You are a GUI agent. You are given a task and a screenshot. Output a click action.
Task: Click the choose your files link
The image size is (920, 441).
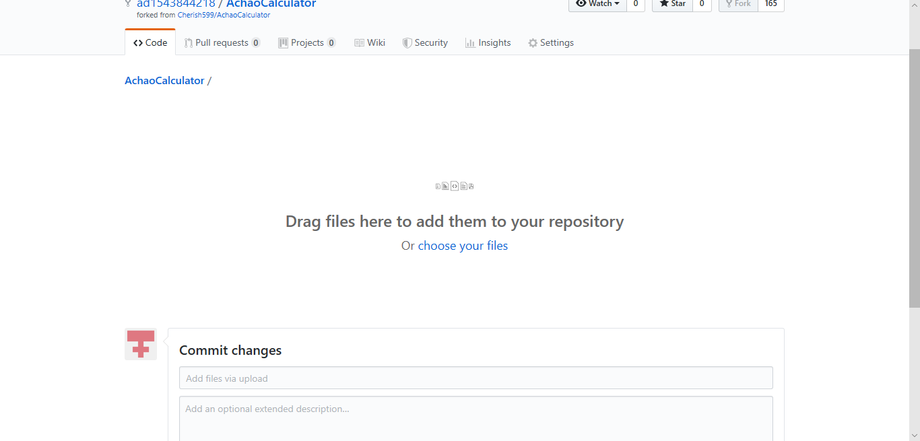coord(463,246)
